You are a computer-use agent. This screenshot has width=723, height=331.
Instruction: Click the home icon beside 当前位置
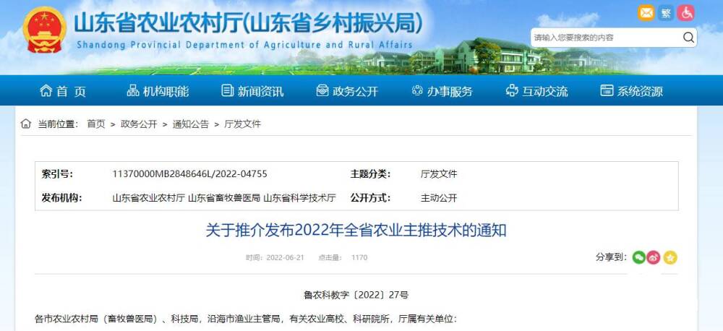(26, 124)
